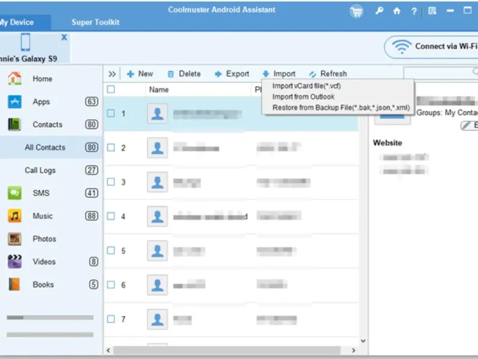This screenshot has width=478, height=359.
Task: Open the Music sidebar icon
Action: (x=14, y=216)
